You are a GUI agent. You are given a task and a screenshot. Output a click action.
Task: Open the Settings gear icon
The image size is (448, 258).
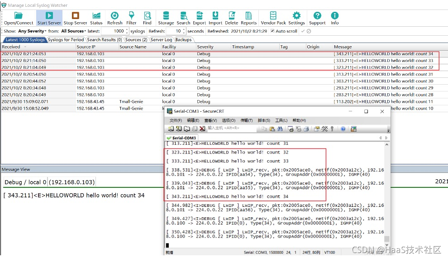pyautogui.click(x=296, y=18)
